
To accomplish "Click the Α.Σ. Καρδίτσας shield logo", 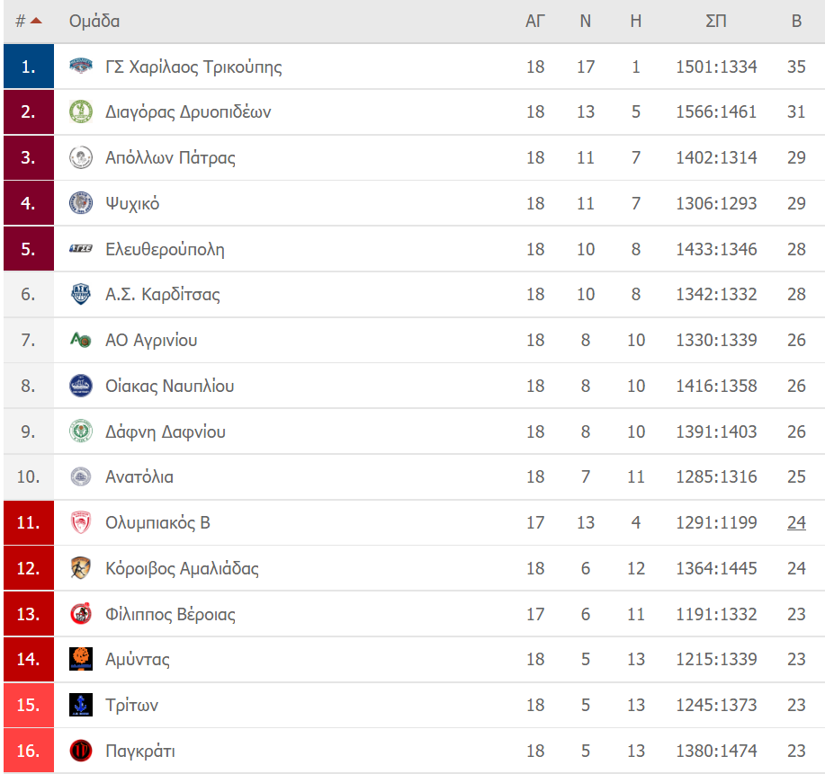I will 80,294.
